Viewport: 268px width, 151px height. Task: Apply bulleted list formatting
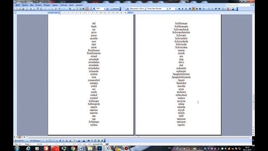click(212, 9)
